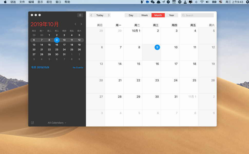
Task: Focus the Search field
Action: pos(197,15)
